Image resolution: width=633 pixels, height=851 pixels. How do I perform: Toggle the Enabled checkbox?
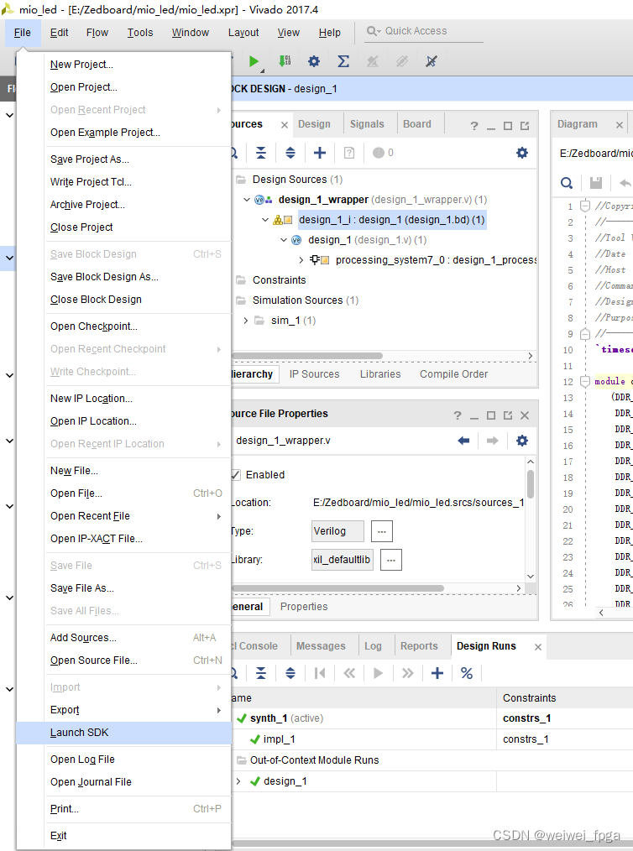point(236,475)
